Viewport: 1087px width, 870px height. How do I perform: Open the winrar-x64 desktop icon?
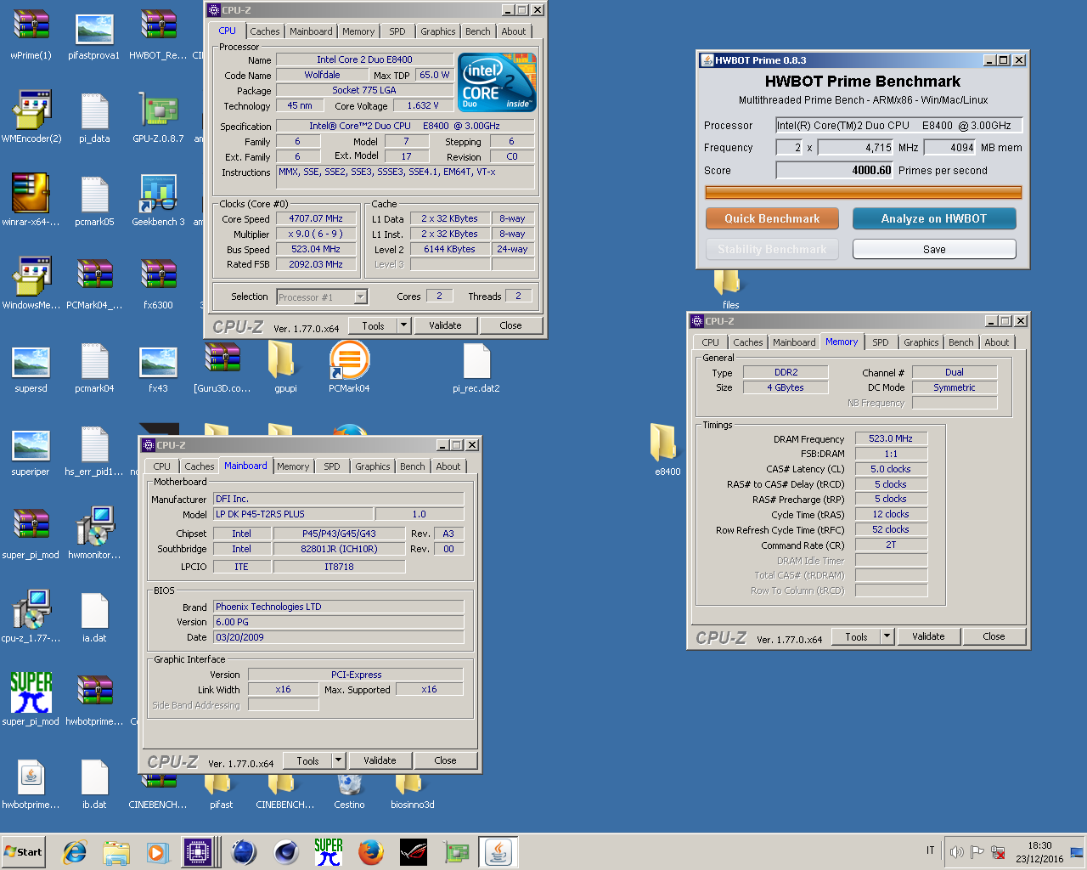[x=31, y=194]
